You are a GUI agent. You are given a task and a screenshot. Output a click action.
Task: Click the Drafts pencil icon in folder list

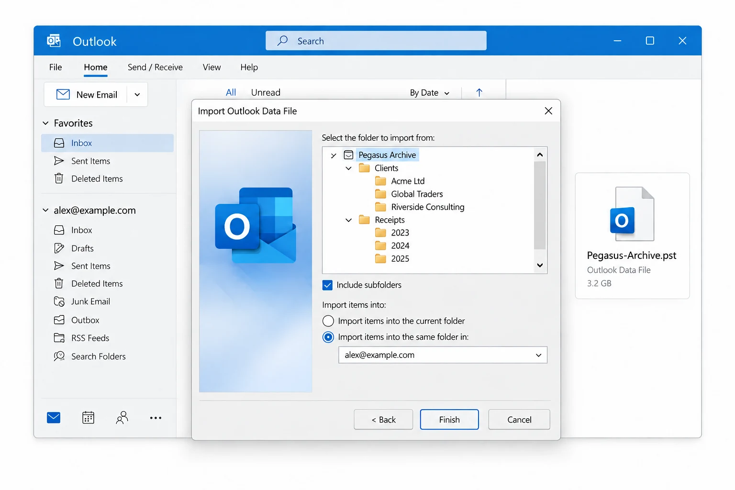(x=59, y=248)
